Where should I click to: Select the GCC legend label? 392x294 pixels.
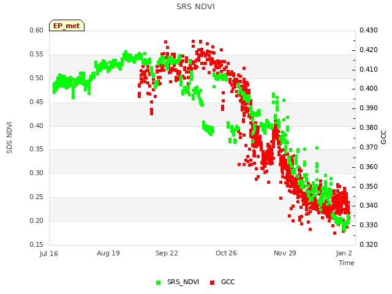click(x=228, y=282)
